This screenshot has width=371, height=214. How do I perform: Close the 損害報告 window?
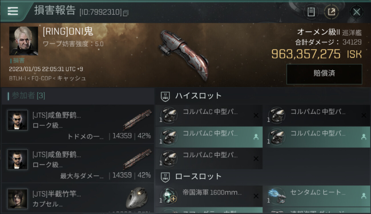coord(356,12)
